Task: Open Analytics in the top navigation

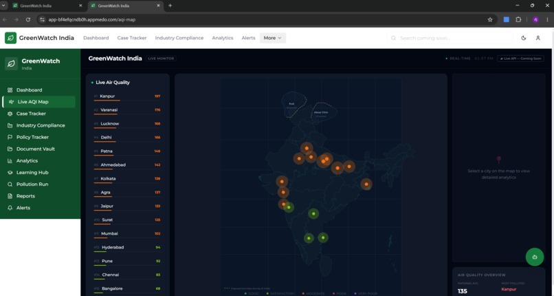Action: (223, 38)
